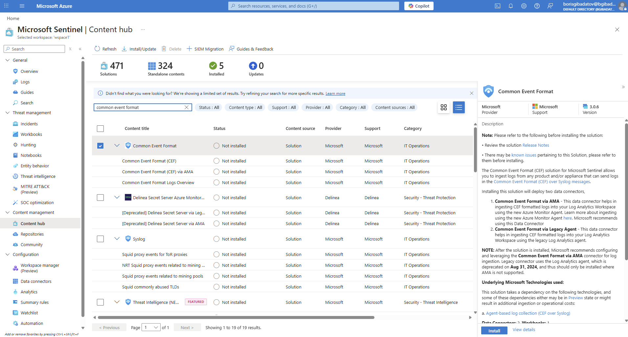Open the Status filter pill
Image resolution: width=628 pixels, height=337 pixels.
(209, 107)
